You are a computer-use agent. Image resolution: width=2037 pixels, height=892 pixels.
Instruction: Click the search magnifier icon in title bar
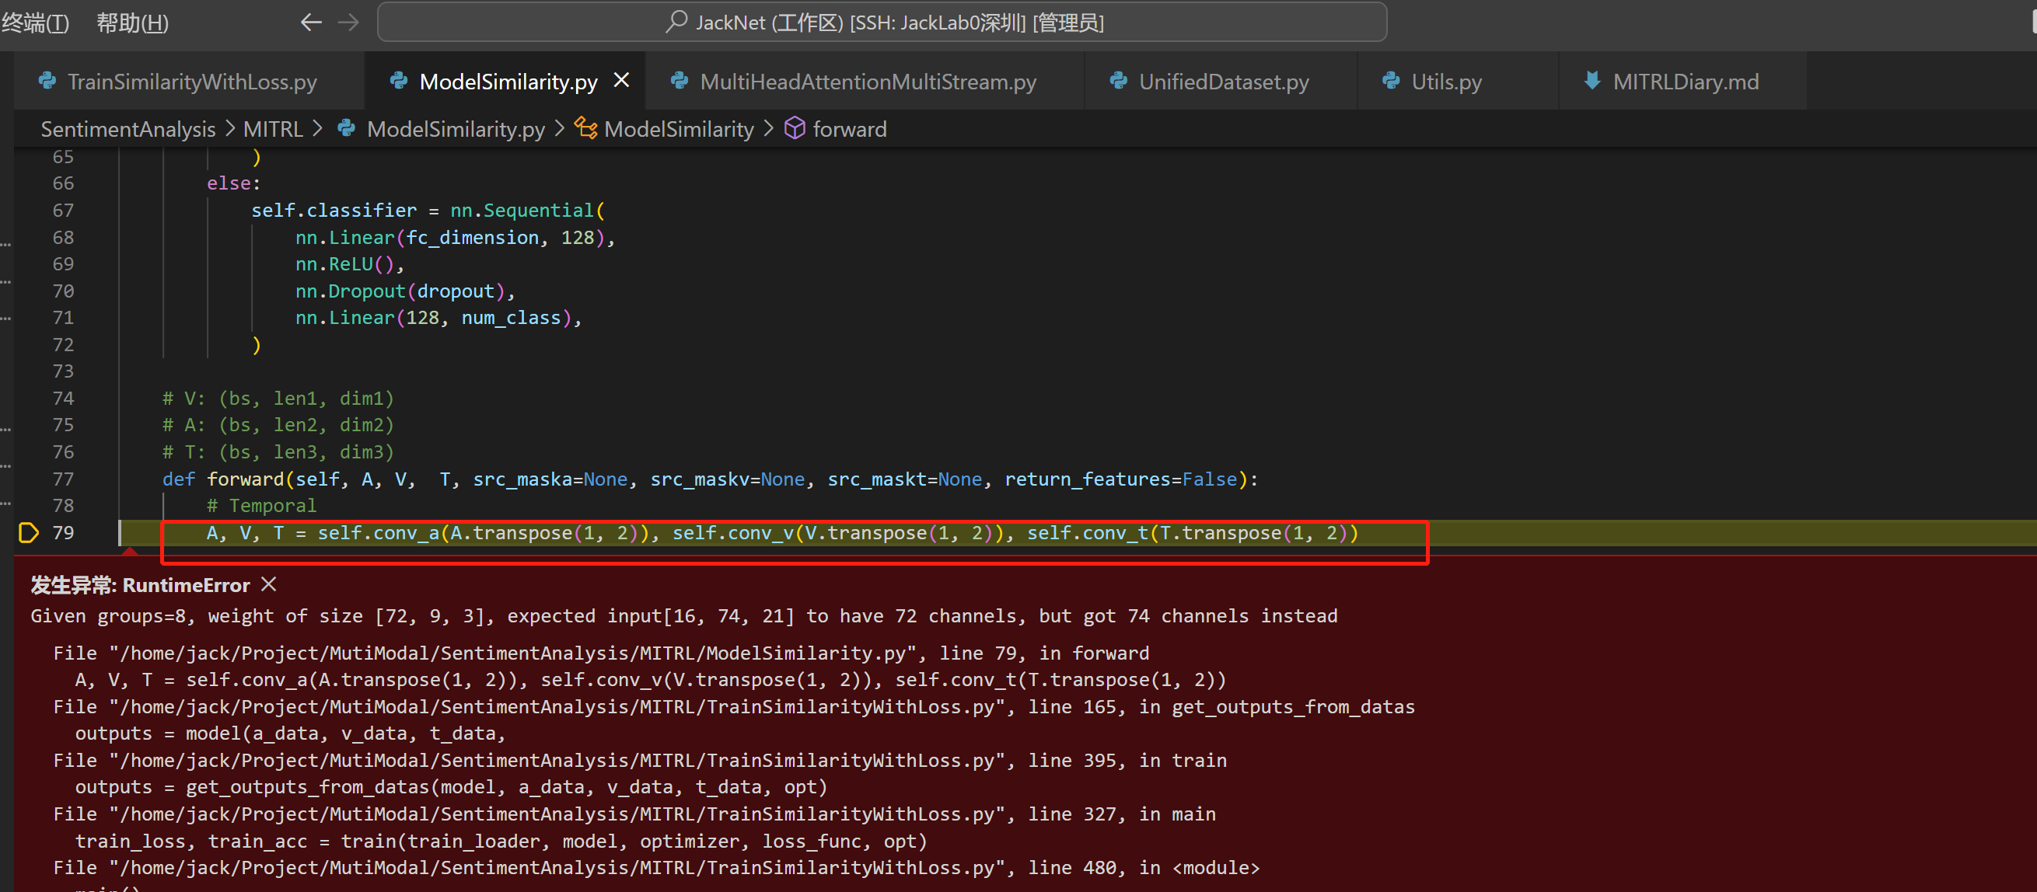click(676, 22)
